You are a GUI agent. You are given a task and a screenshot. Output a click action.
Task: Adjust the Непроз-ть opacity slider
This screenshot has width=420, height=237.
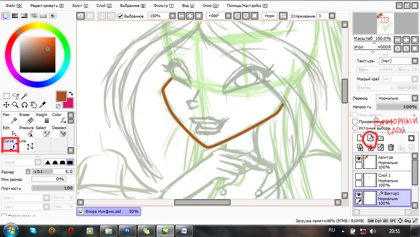(x=397, y=107)
